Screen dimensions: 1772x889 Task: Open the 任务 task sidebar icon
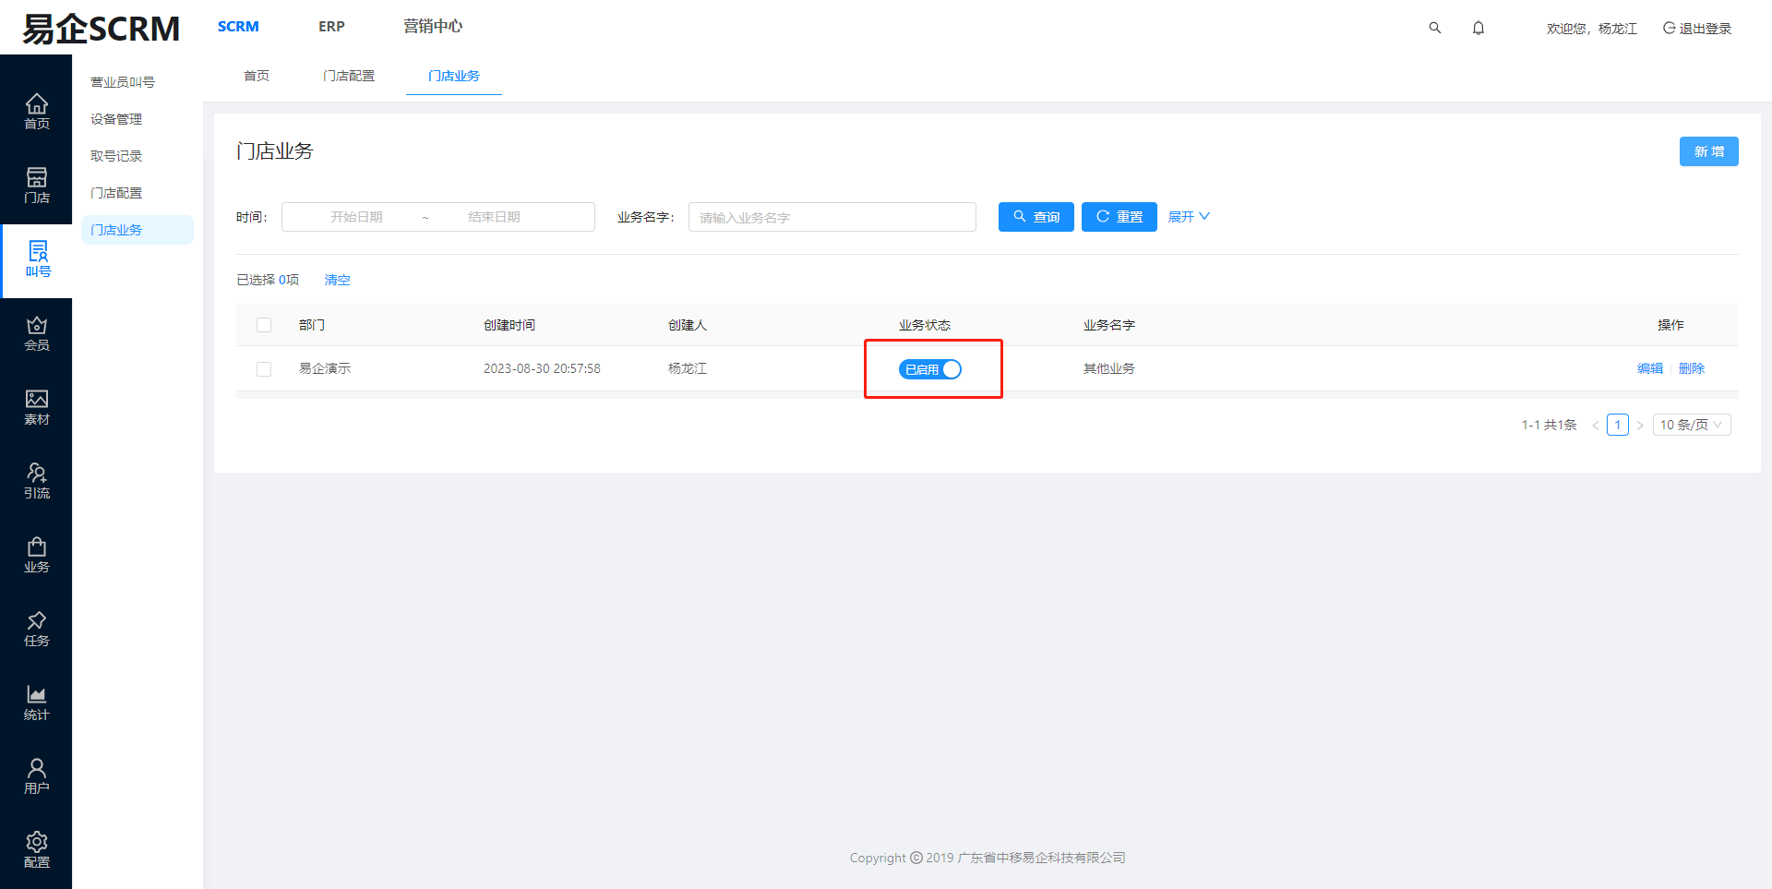[x=36, y=629]
